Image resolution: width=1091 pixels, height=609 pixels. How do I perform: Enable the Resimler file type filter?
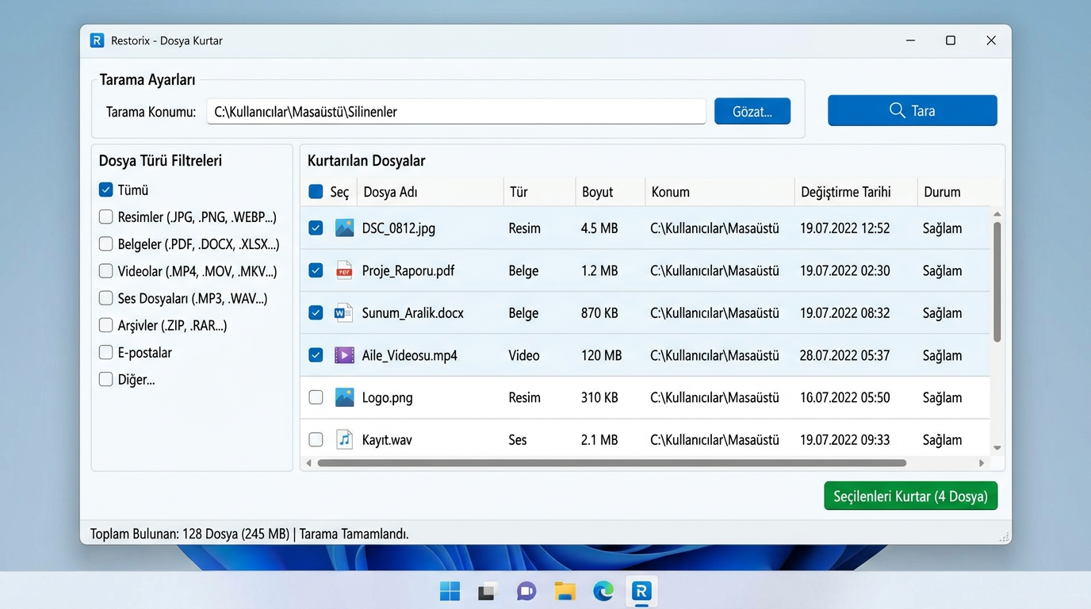[x=105, y=217]
